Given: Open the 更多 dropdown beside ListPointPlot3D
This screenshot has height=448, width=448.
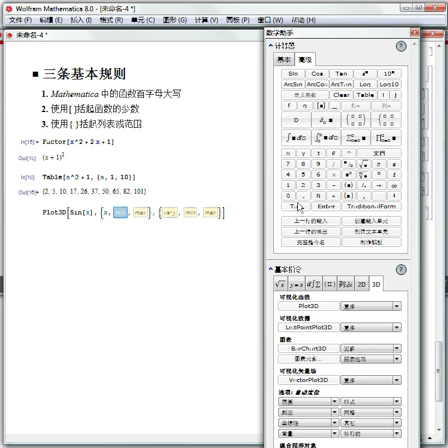Looking at the screenshot, I should tap(371, 328).
